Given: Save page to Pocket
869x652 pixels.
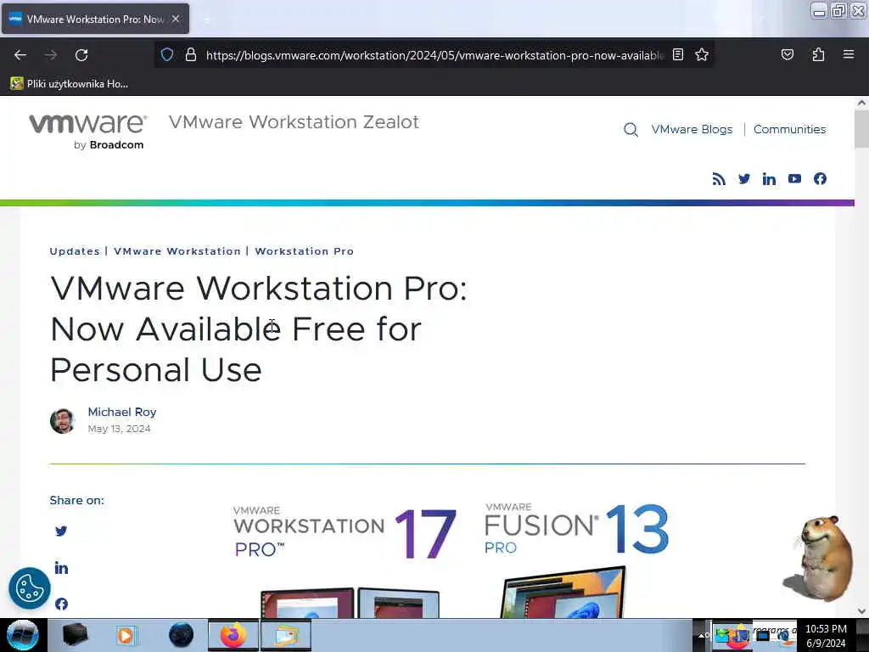Looking at the screenshot, I should tap(787, 54).
